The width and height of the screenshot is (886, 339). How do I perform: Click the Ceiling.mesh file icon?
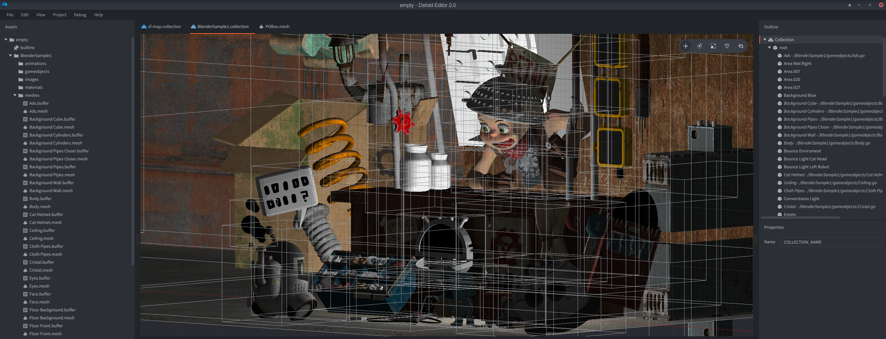[x=25, y=238]
